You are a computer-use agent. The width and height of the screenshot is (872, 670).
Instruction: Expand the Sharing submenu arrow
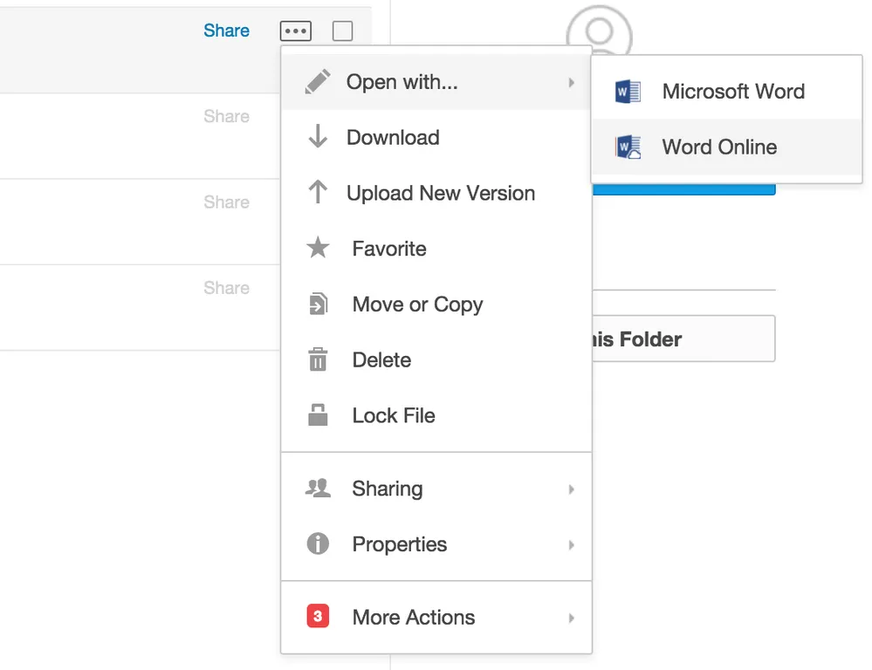click(572, 489)
